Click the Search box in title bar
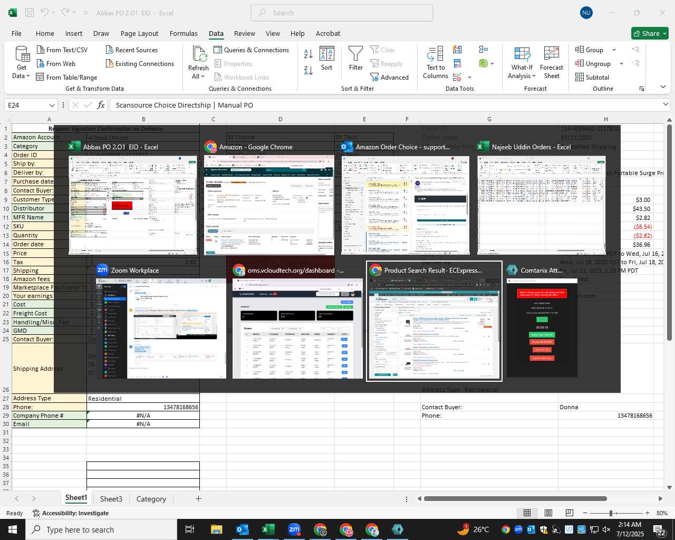This screenshot has width=675, height=540. click(342, 13)
